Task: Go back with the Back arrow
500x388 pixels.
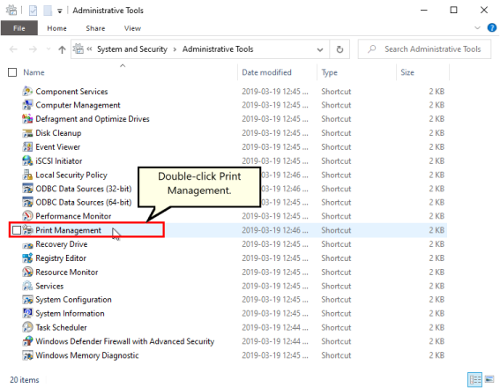Action: point(13,49)
